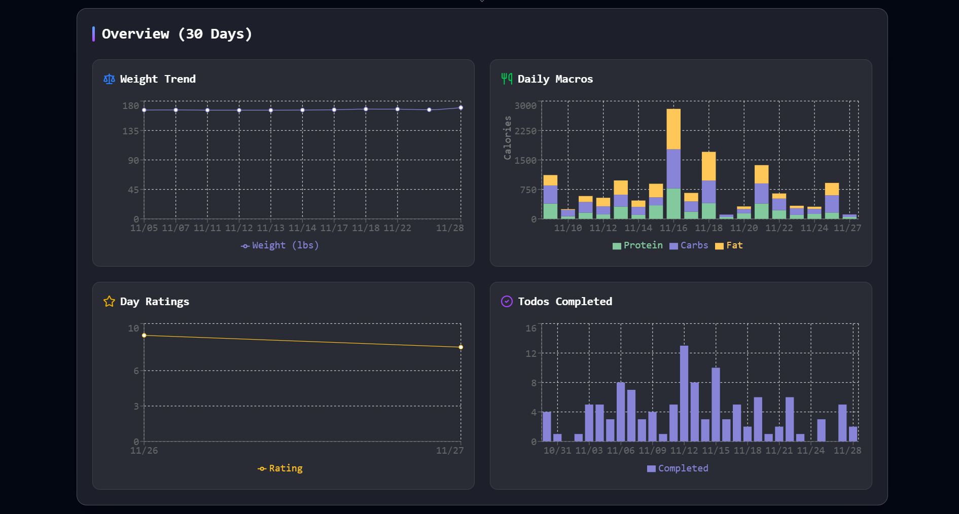Image resolution: width=959 pixels, height=514 pixels.
Task: Toggle the Rating legend under Day Ratings
Action: (x=279, y=468)
